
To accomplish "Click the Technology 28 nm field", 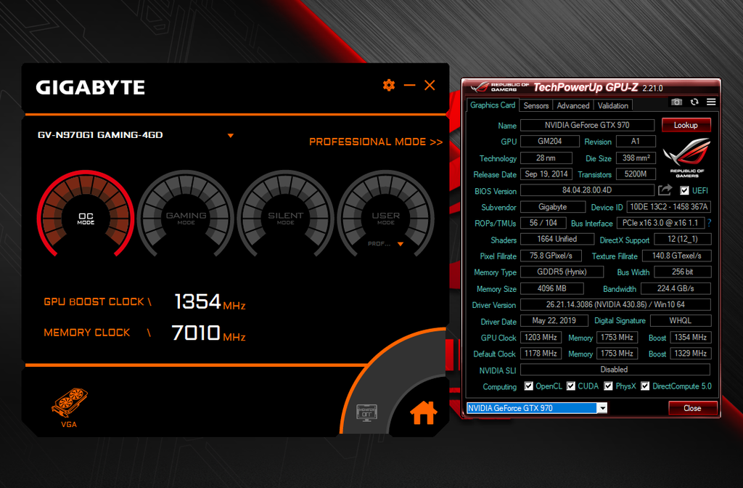I will coord(546,158).
